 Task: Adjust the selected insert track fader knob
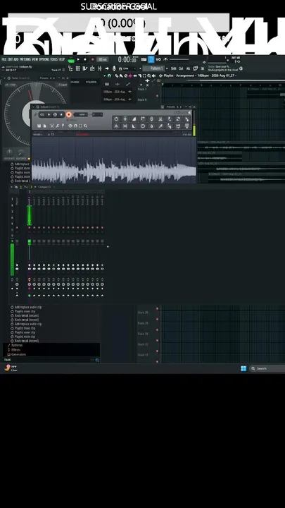coord(30,242)
